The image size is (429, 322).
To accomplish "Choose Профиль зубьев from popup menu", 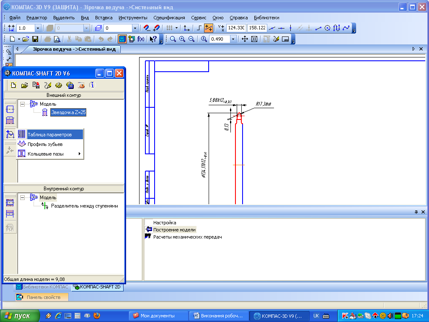I will (50, 144).
